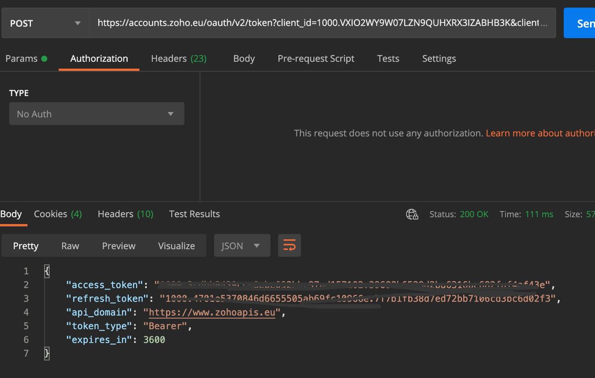Select the Authorization tab
The width and height of the screenshot is (595, 378).
(99, 59)
